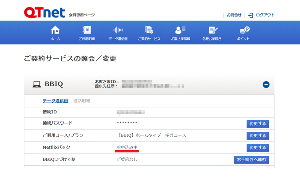Click the ログアウト link
Image resolution: width=300 pixels, height=179 pixels.
265,15
